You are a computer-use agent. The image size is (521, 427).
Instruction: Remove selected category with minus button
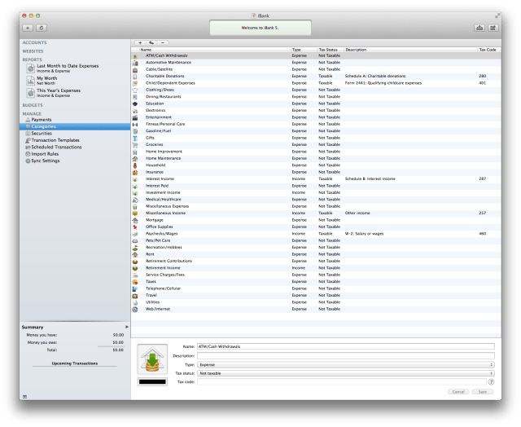pyautogui.click(x=164, y=42)
